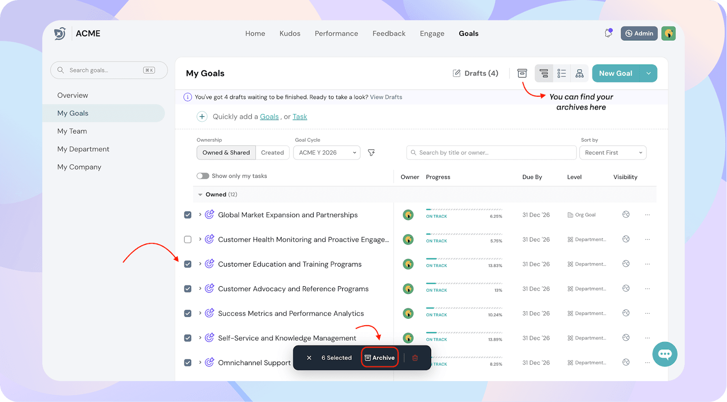Click the Global Market Expansion progress bar
Viewport: 727px width, 402px height.
tap(463, 210)
